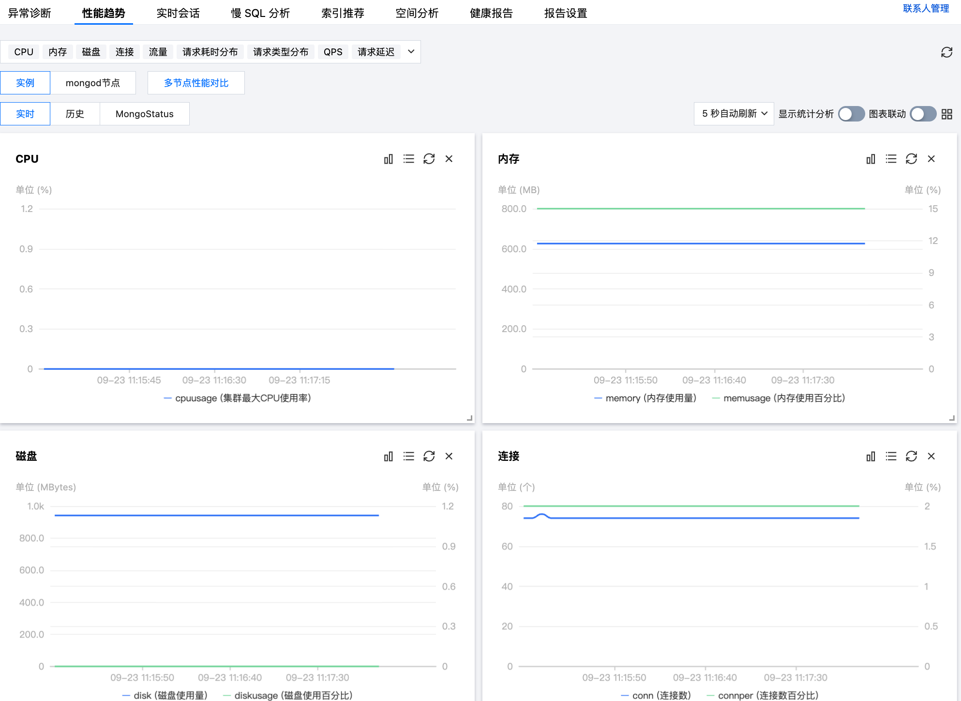
Task: Toggle memusage legend in the 内存 chart
Action: pos(778,398)
